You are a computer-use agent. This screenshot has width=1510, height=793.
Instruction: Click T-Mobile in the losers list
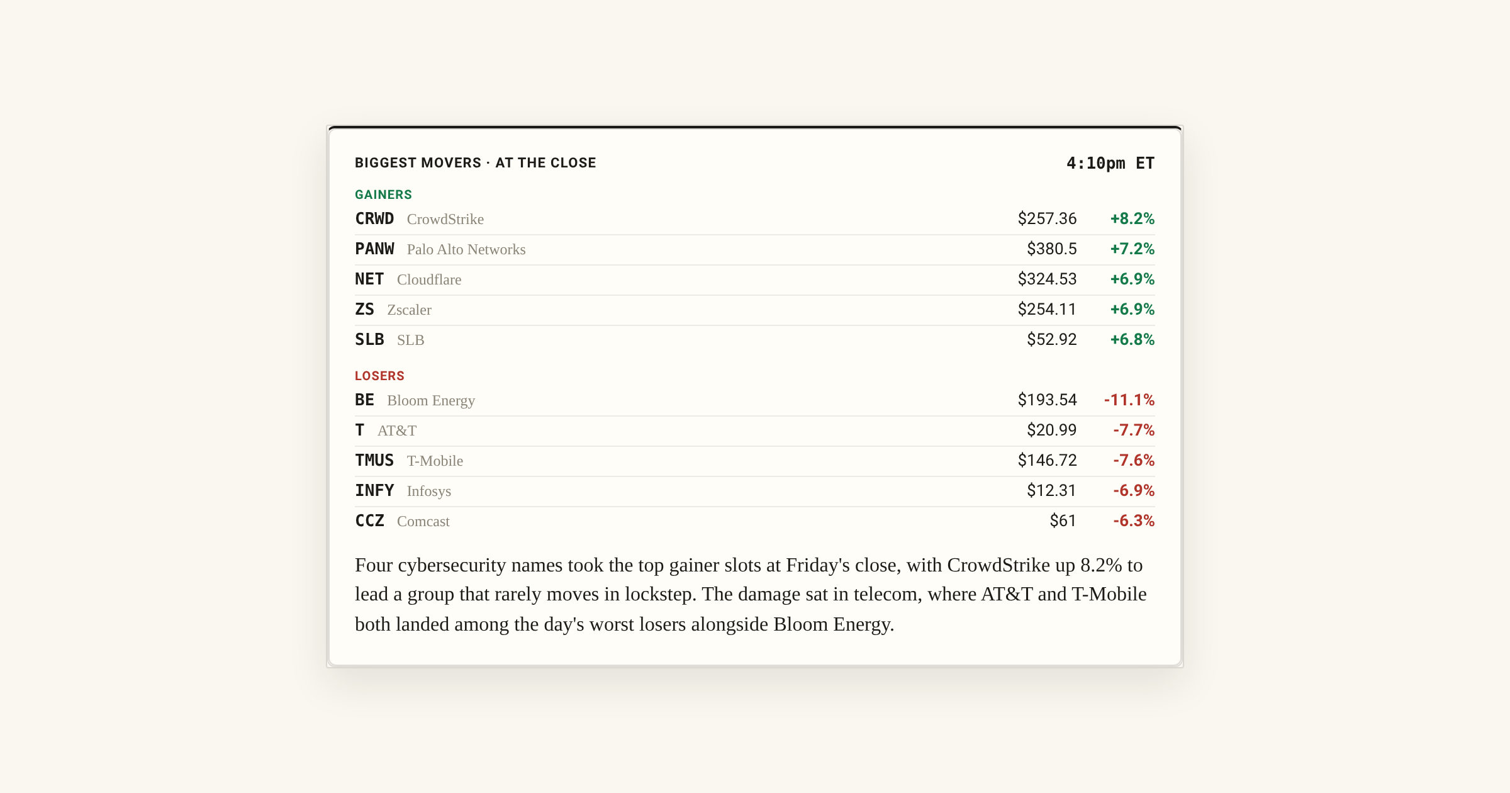click(x=435, y=461)
